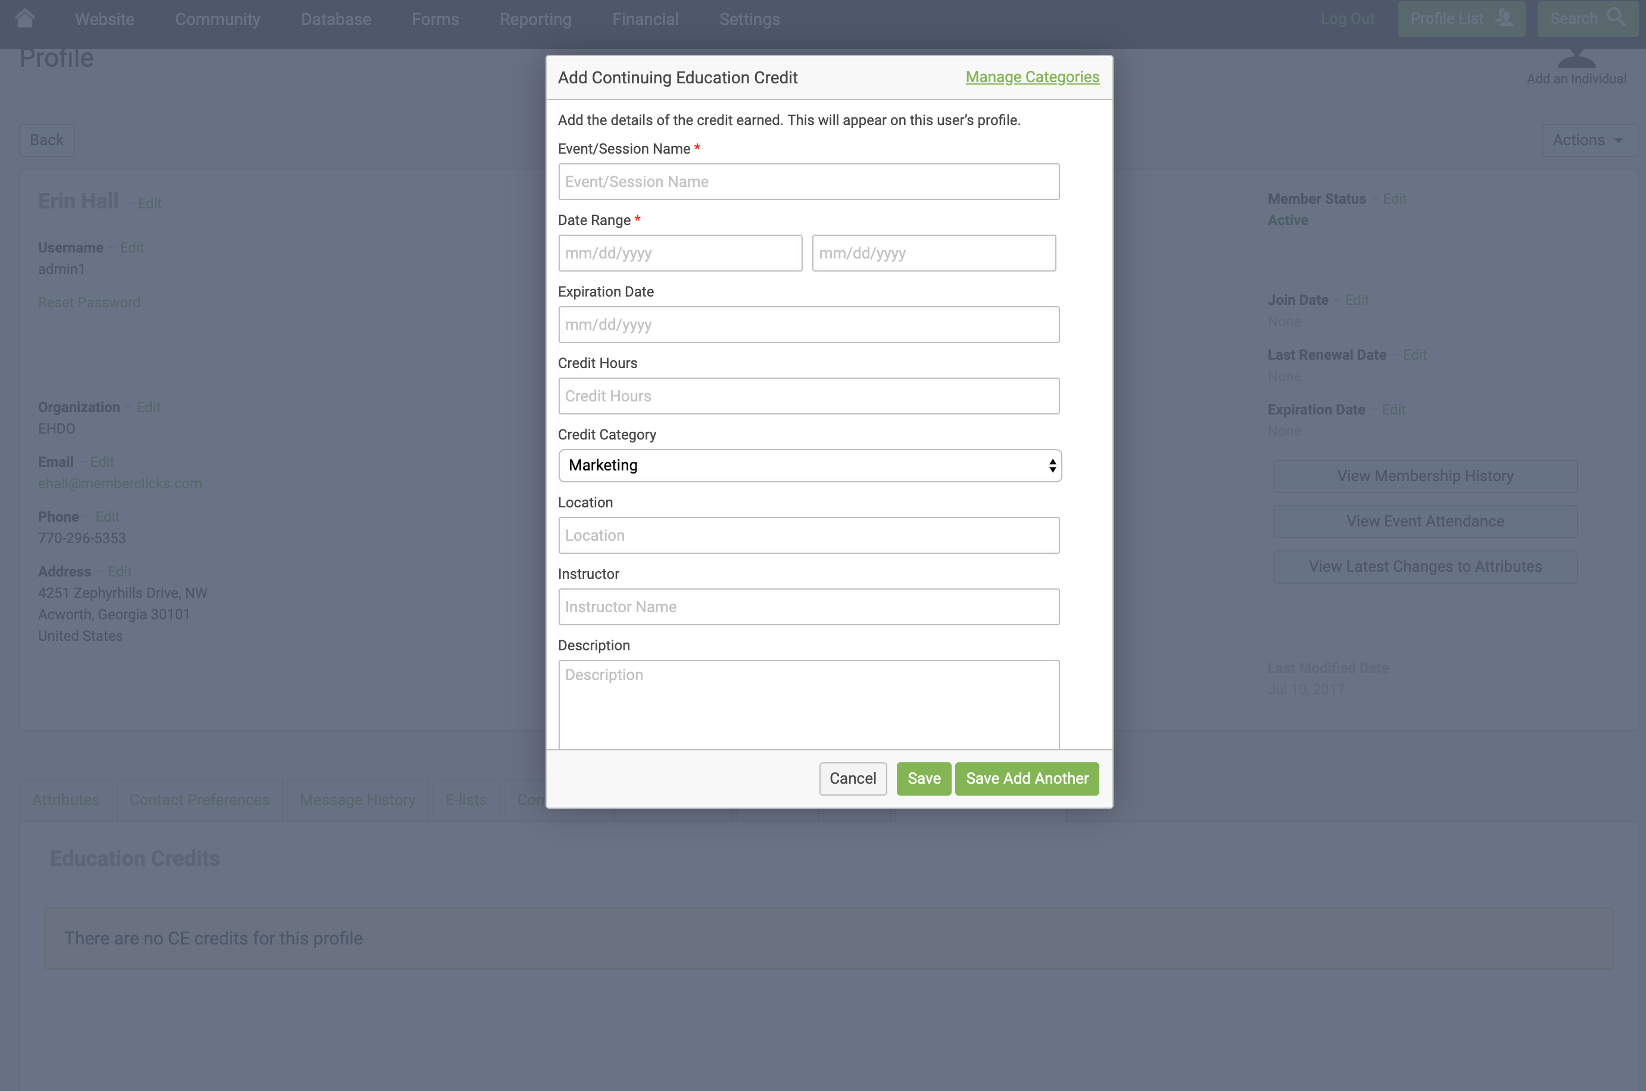This screenshot has width=1646, height=1091.
Task: Open the Financial menu
Action: 645,19
